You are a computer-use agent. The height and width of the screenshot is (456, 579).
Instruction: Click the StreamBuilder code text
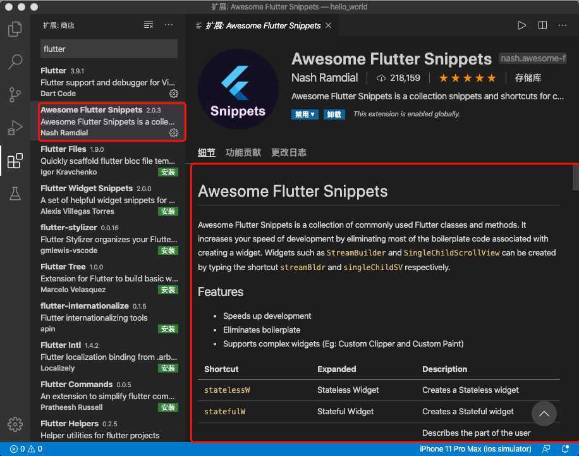pos(356,253)
